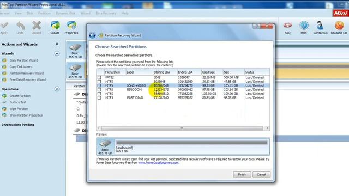This screenshot has height=196, width=349.
Task: Go back with the wizard's blue arrow
Action: [92, 35]
